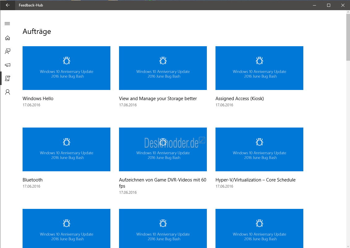The image size is (350, 248).
Task: Click the scrollbar up arrow
Action: (x=348, y=12)
